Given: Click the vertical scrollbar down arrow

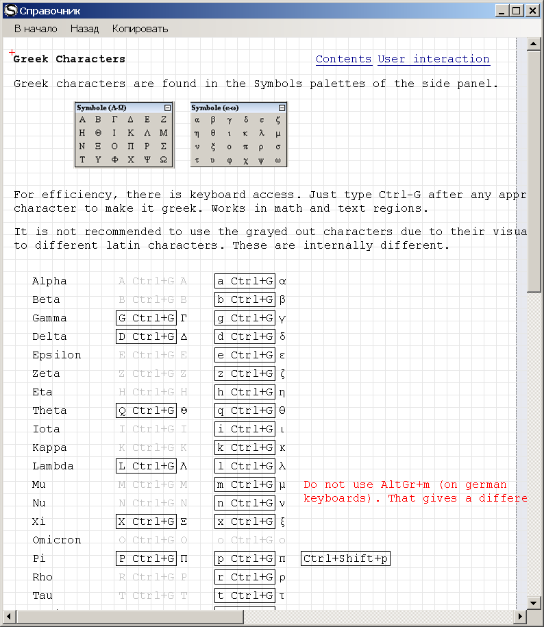Looking at the screenshot, I should [533, 602].
